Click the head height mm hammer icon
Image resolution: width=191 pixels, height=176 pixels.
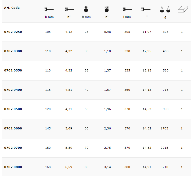click(x=49, y=10)
